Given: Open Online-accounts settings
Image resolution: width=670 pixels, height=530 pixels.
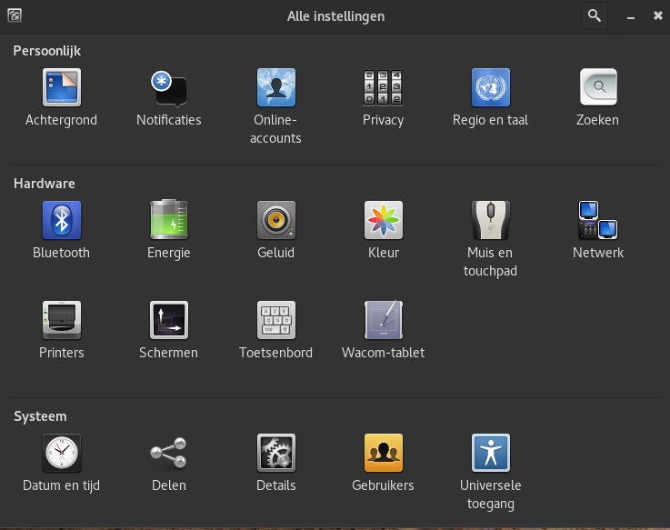Looking at the screenshot, I should tap(276, 107).
